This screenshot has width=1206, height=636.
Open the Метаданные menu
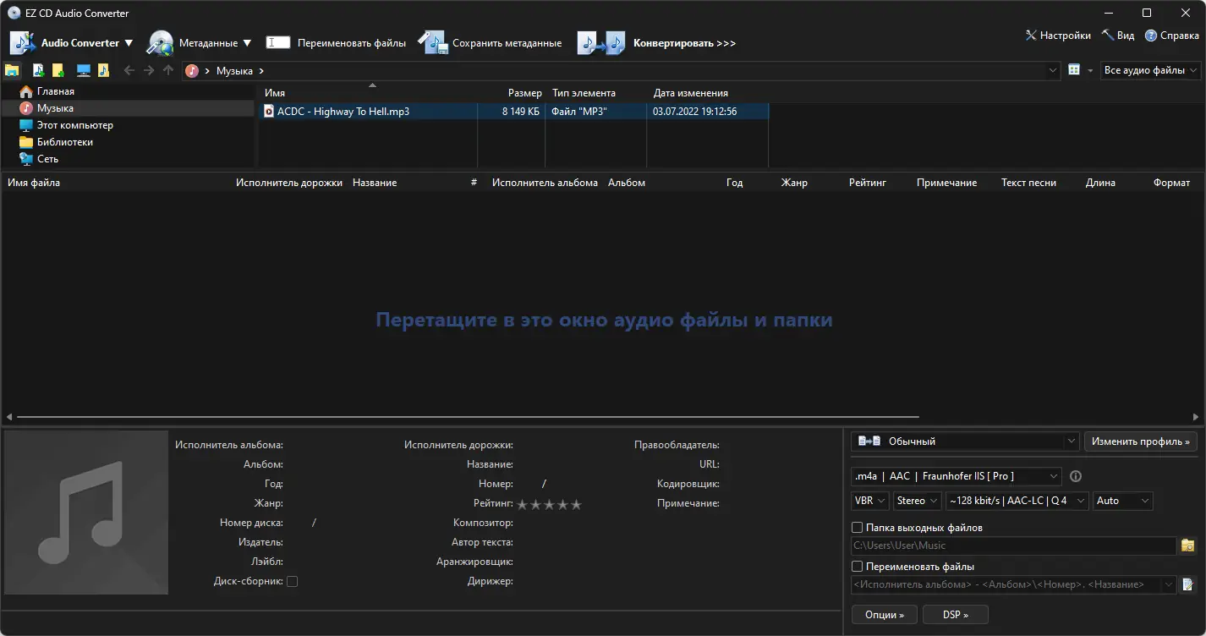coord(201,41)
